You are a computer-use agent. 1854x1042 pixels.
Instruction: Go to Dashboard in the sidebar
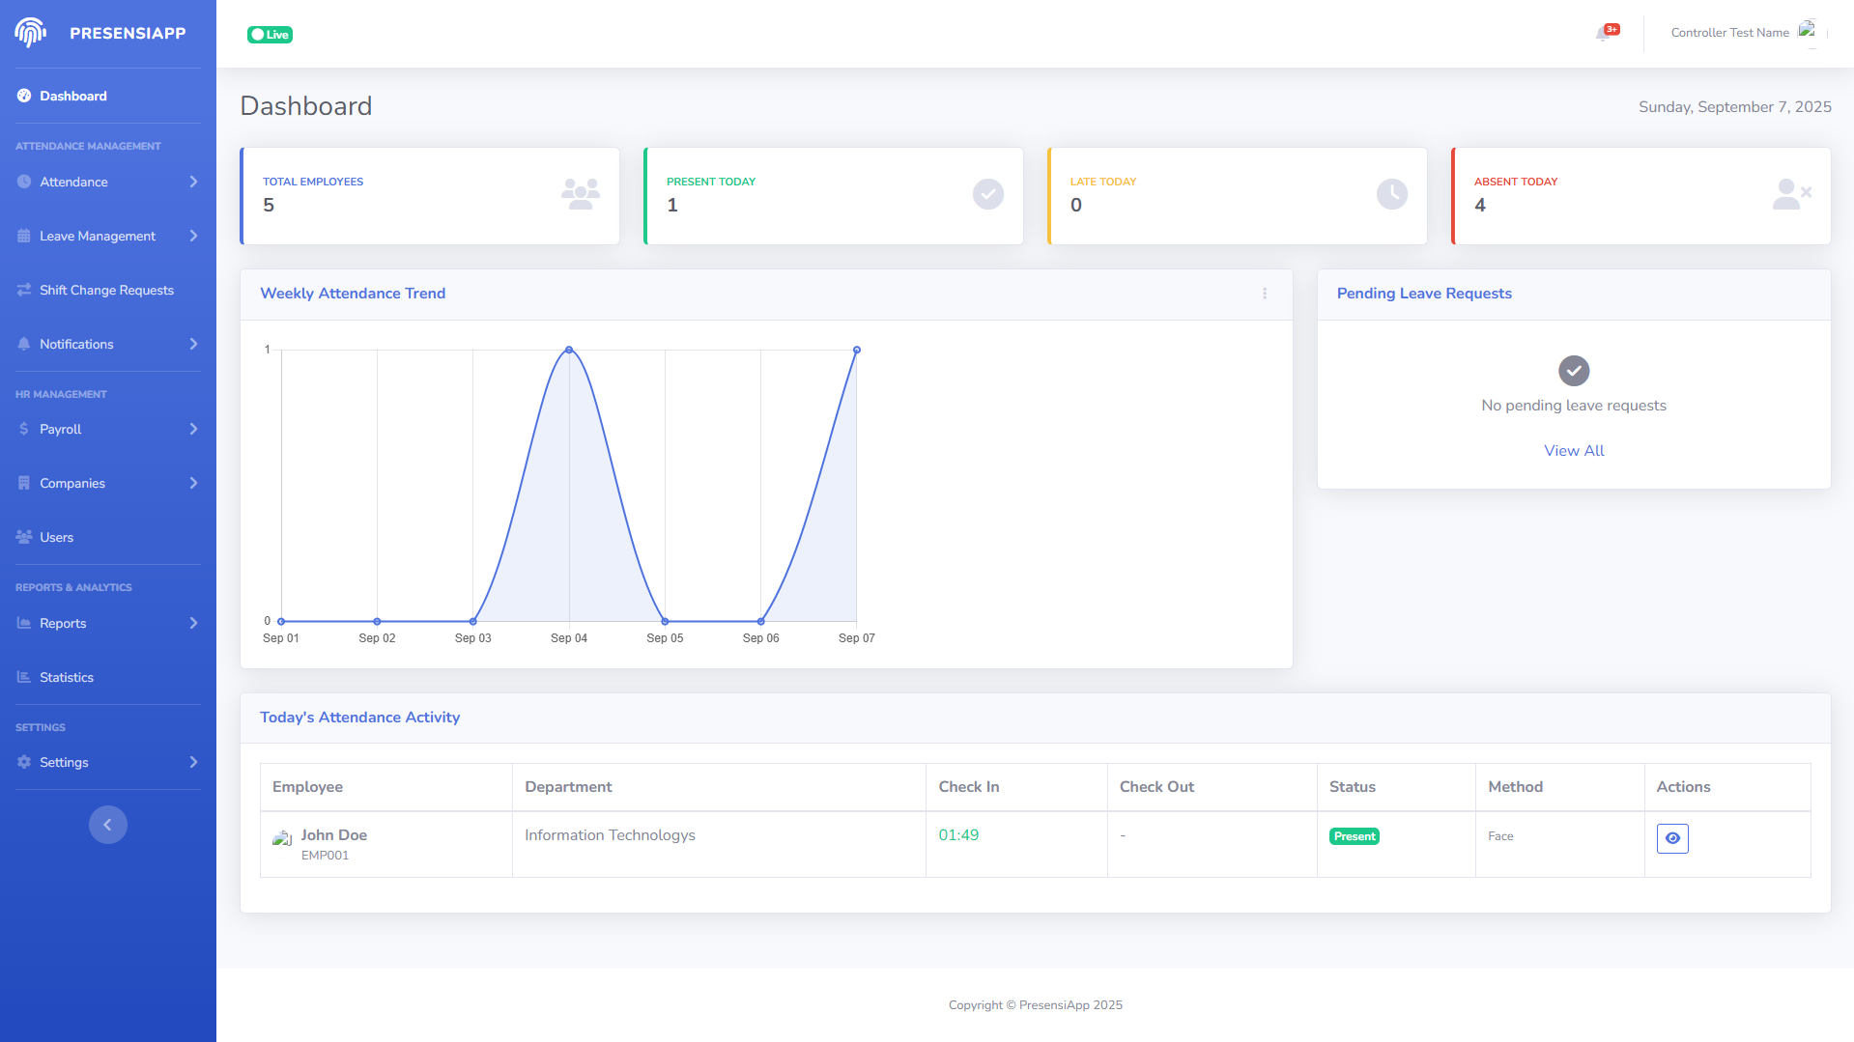(108, 96)
